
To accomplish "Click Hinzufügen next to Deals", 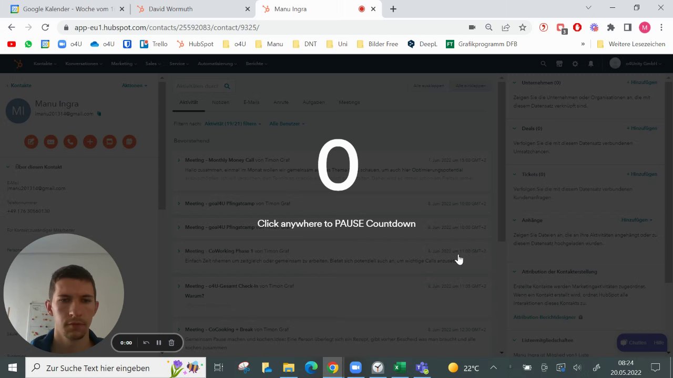I will click(x=641, y=128).
